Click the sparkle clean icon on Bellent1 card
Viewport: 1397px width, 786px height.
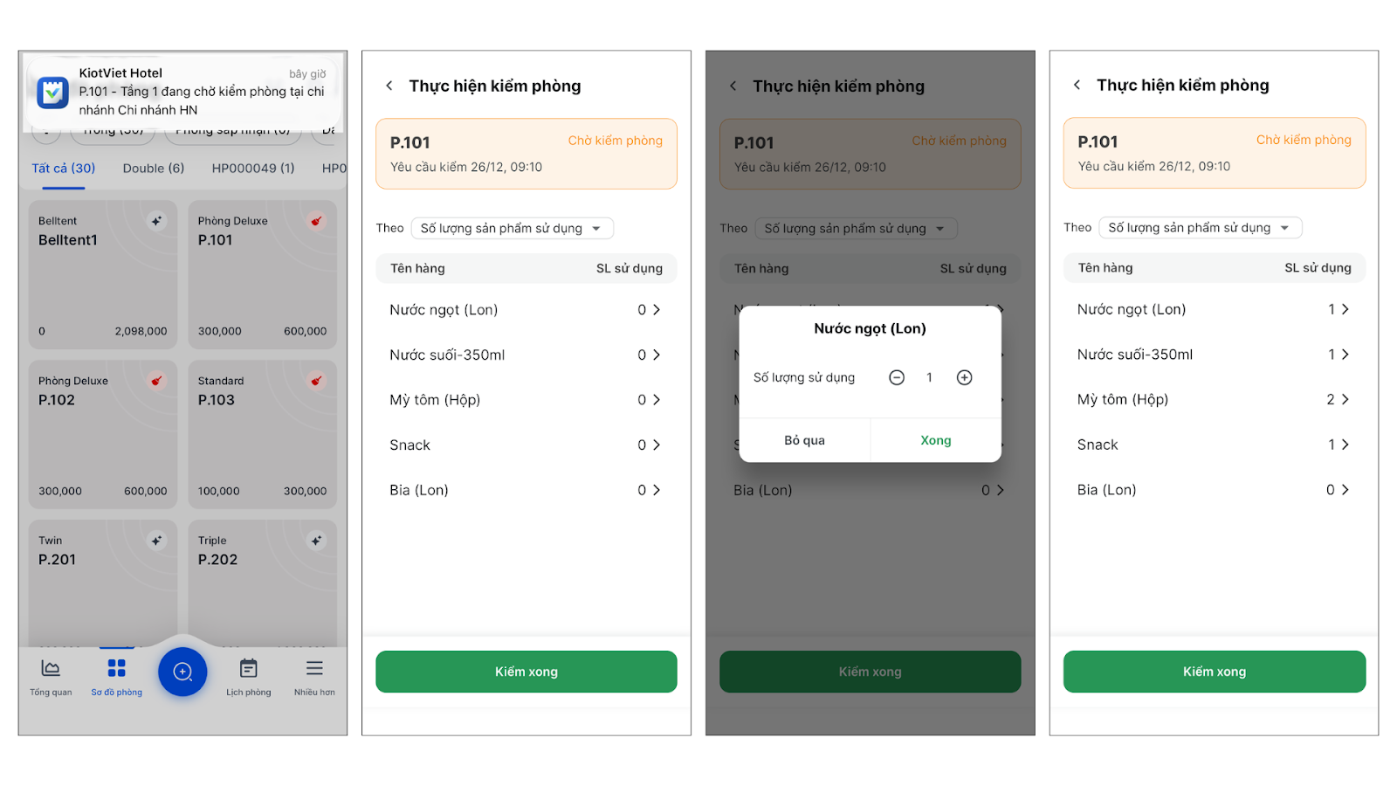pyautogui.click(x=156, y=221)
